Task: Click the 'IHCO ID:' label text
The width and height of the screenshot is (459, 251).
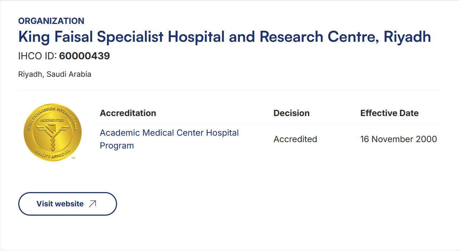Action: click(38, 56)
